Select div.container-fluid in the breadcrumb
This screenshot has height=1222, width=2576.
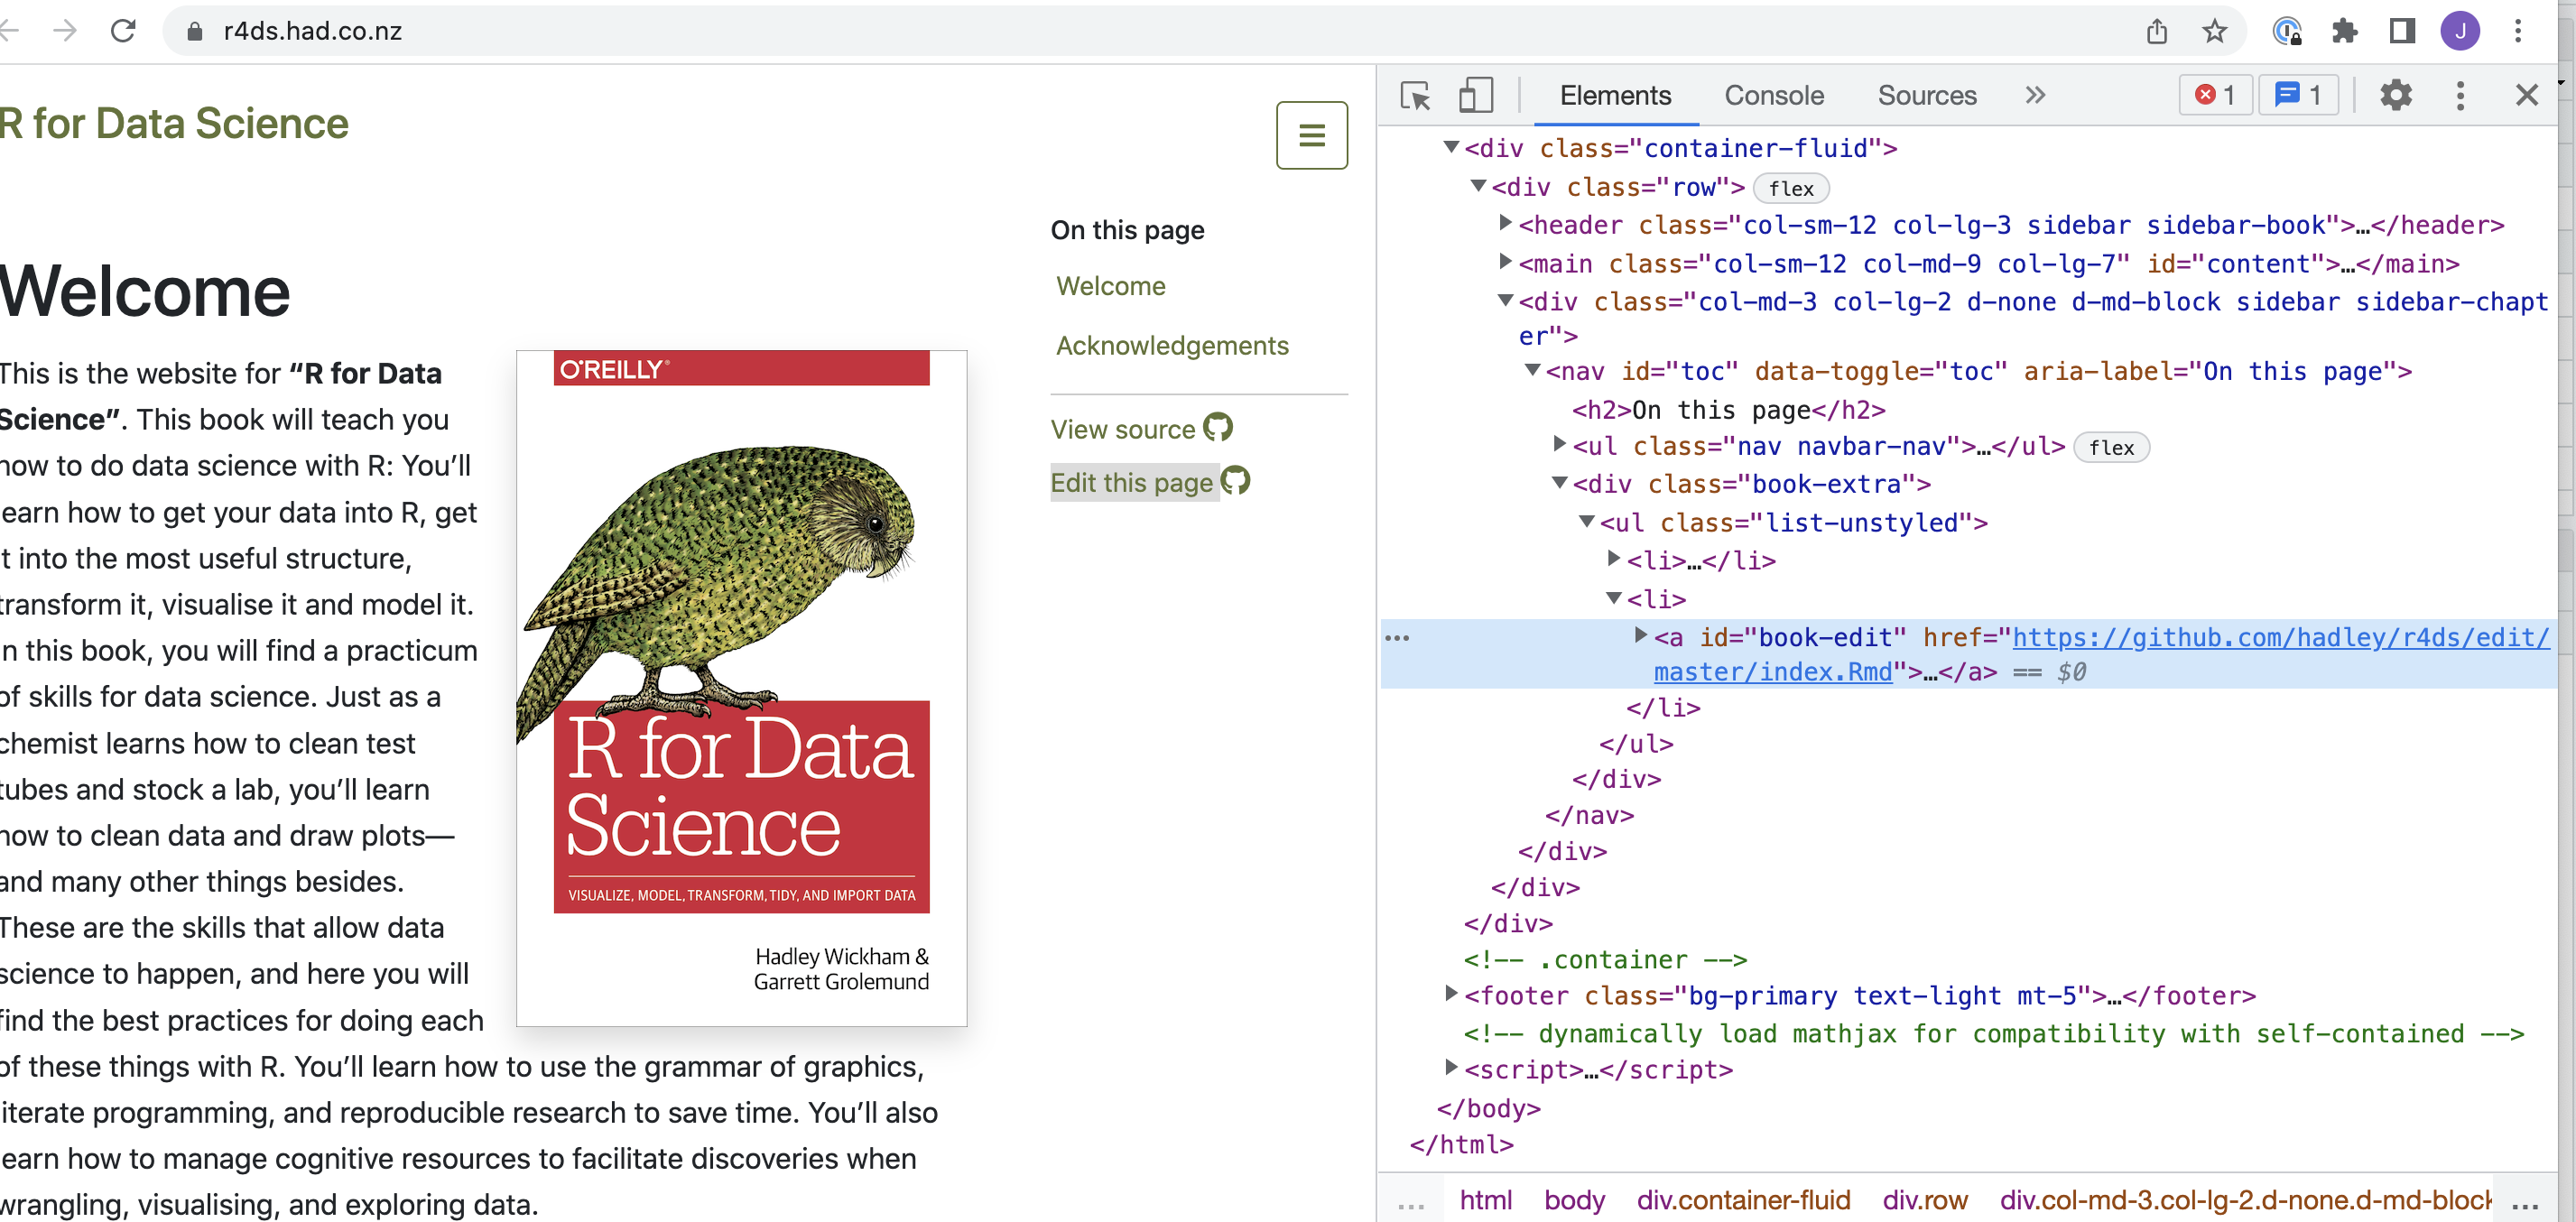pos(1743,1199)
